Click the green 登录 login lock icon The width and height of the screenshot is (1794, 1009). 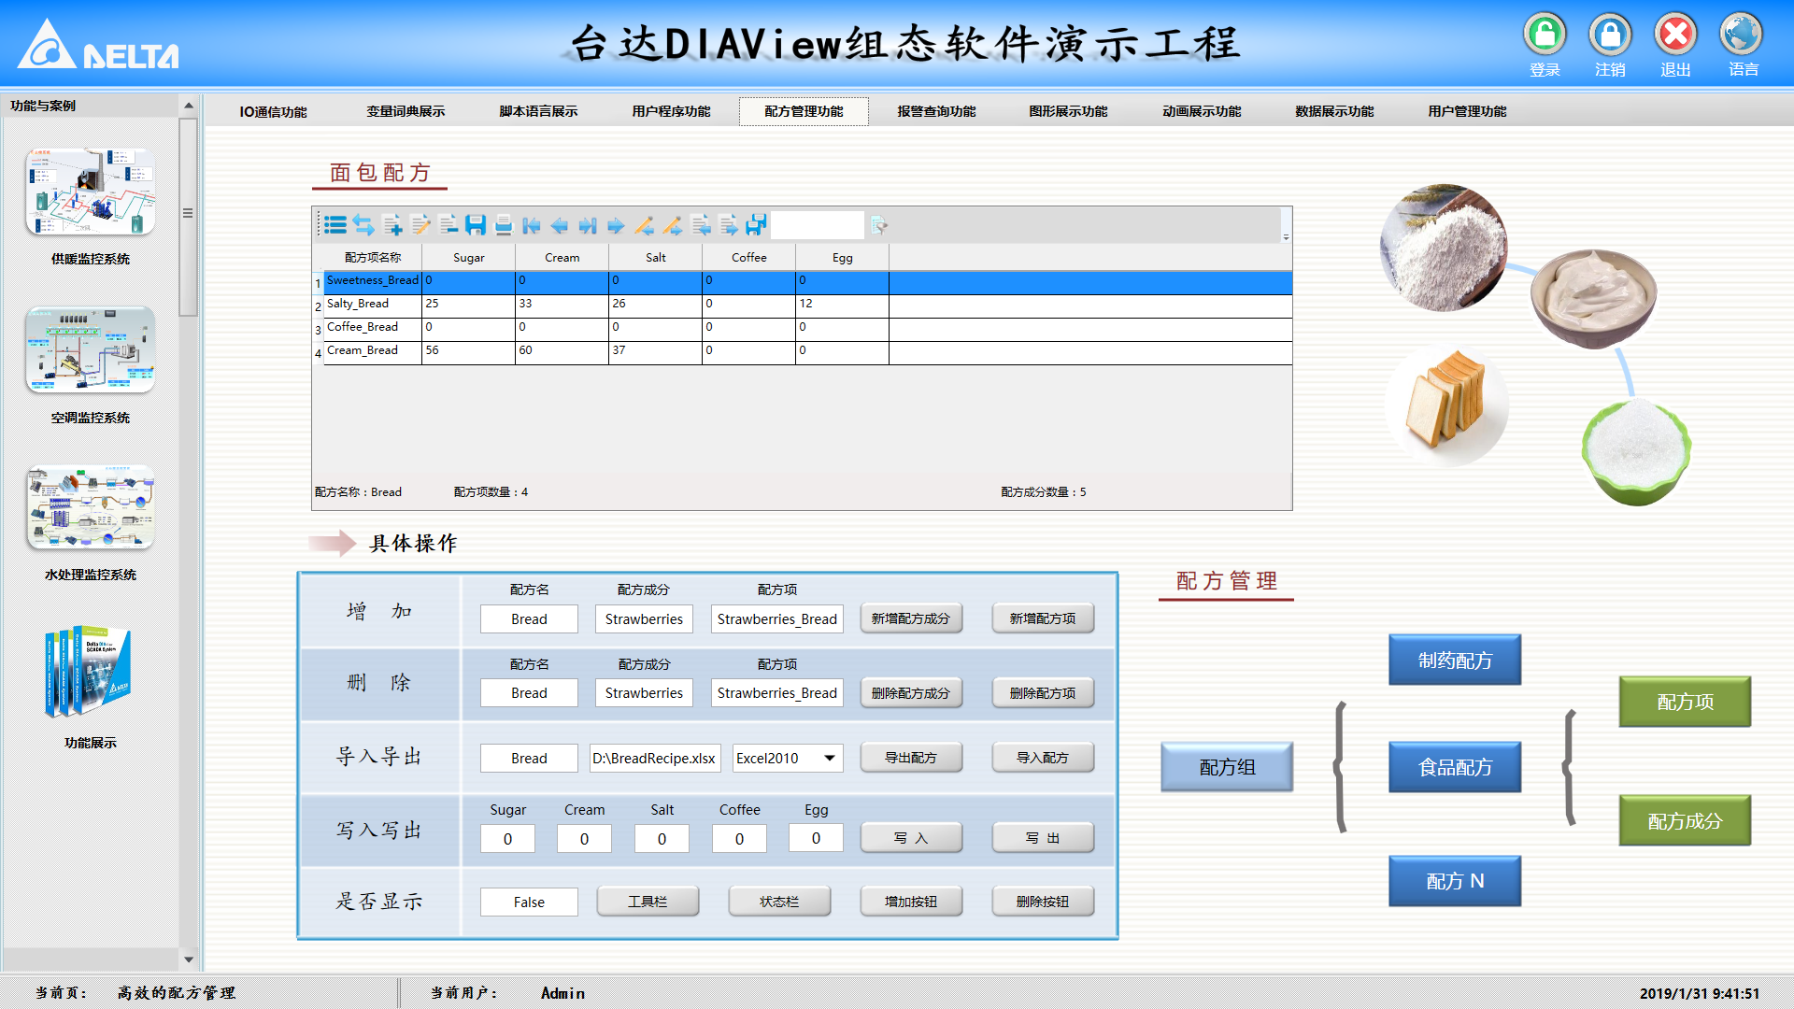pyautogui.click(x=1545, y=31)
